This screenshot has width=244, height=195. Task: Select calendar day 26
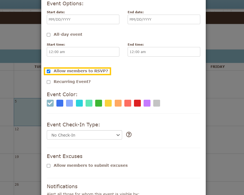tap(17, 185)
